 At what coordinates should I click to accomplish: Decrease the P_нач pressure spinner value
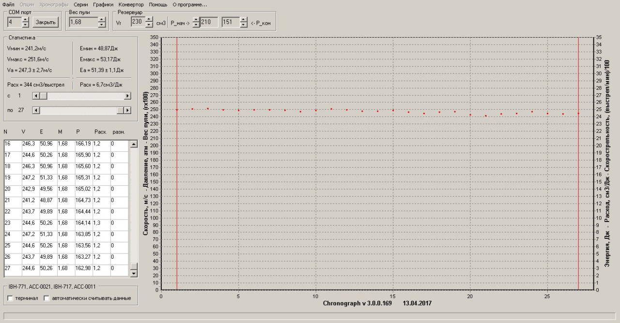tap(196, 25)
